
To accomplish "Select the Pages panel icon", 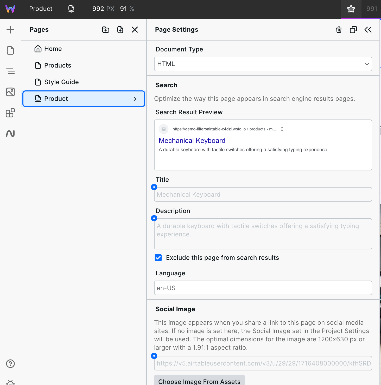I will pos(10,50).
